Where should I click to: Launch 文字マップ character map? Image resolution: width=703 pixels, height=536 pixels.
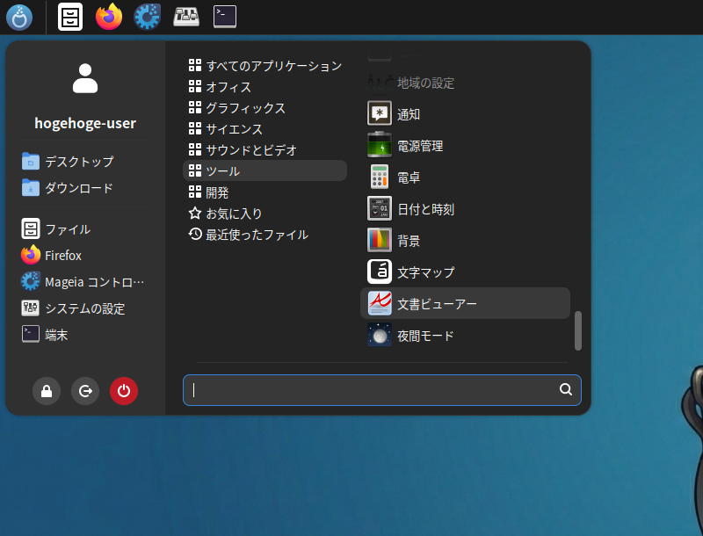point(466,272)
